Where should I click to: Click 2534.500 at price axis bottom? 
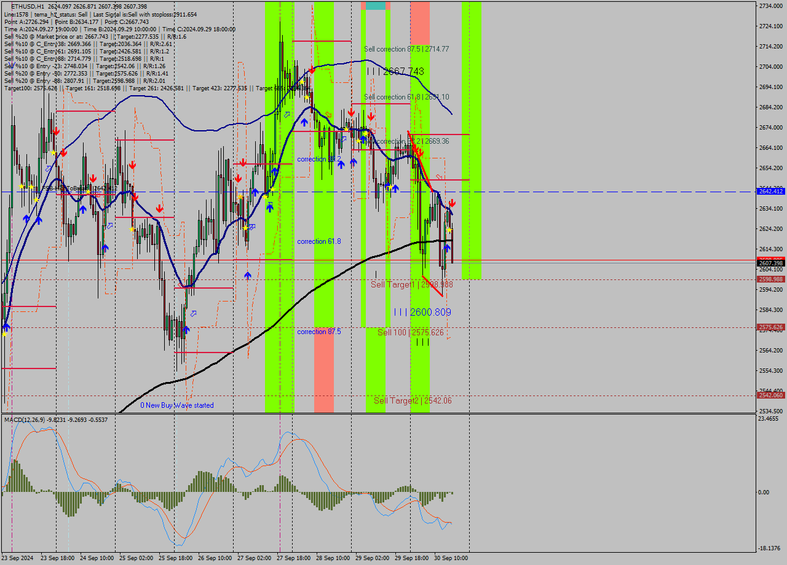(770, 411)
